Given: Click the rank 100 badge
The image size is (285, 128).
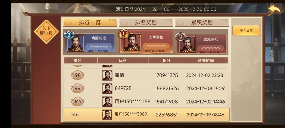Looking at the screenshot, I should point(78,101).
